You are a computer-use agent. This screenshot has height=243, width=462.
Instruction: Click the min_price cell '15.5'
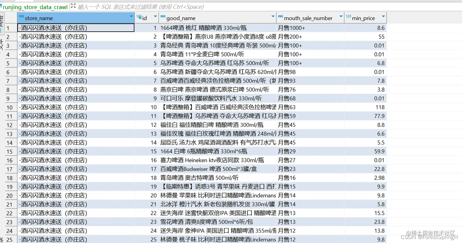[x=365, y=213]
